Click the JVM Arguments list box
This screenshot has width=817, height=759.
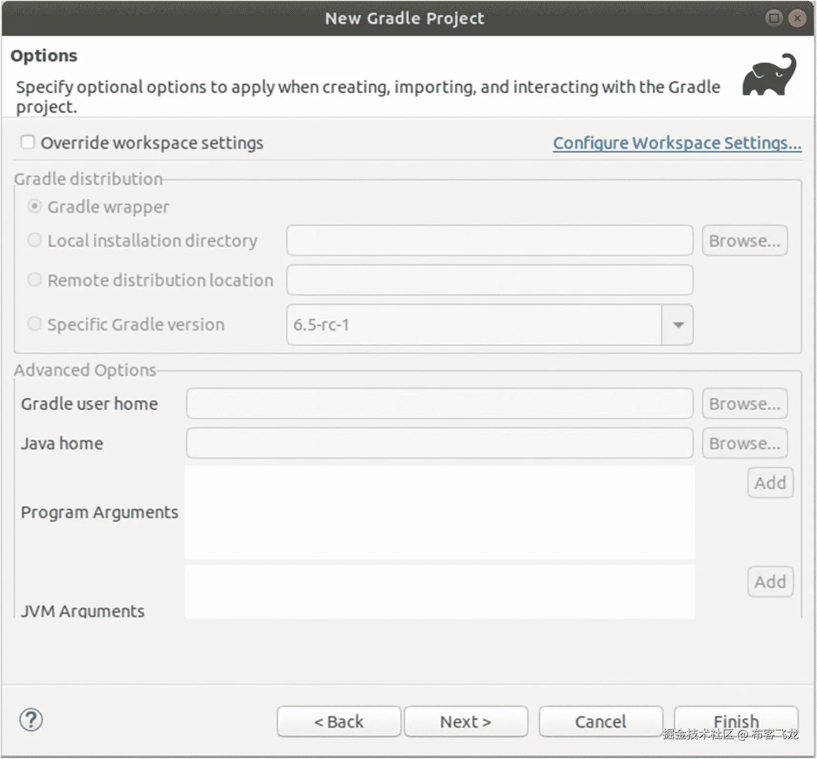coord(440,592)
